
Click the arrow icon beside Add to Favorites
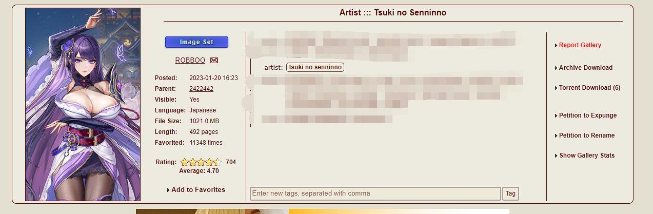point(168,190)
